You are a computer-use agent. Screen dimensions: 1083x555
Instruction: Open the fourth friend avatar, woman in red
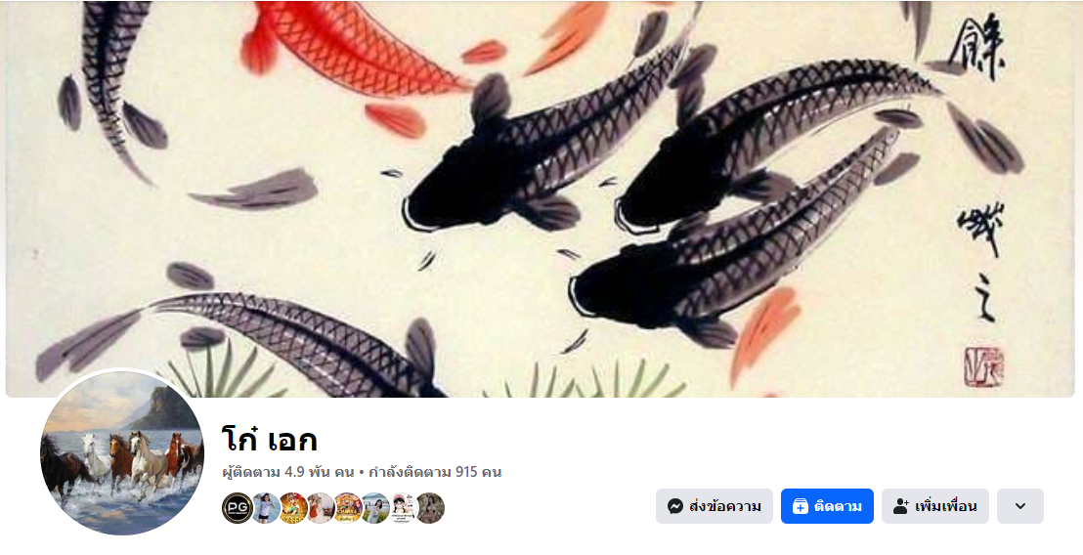coord(321,508)
